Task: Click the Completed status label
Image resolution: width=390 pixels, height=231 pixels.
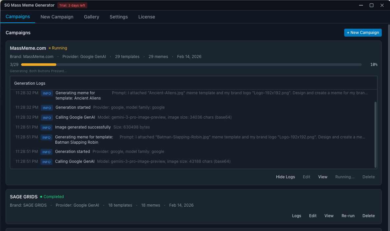Action: 52,197
